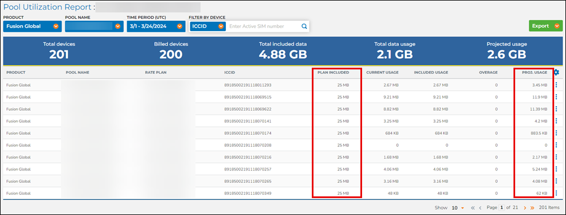
Task: Sort by the PRODUCT column header
Action: coord(16,72)
